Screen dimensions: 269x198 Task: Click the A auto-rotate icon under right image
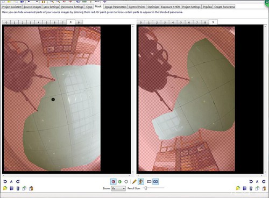(x=257, y=181)
